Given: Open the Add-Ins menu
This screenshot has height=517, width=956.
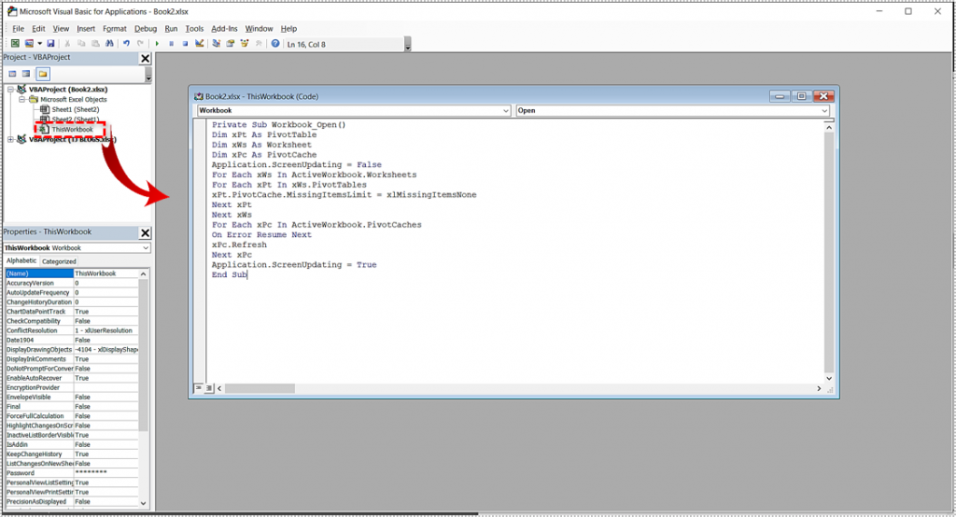Looking at the screenshot, I should (224, 29).
